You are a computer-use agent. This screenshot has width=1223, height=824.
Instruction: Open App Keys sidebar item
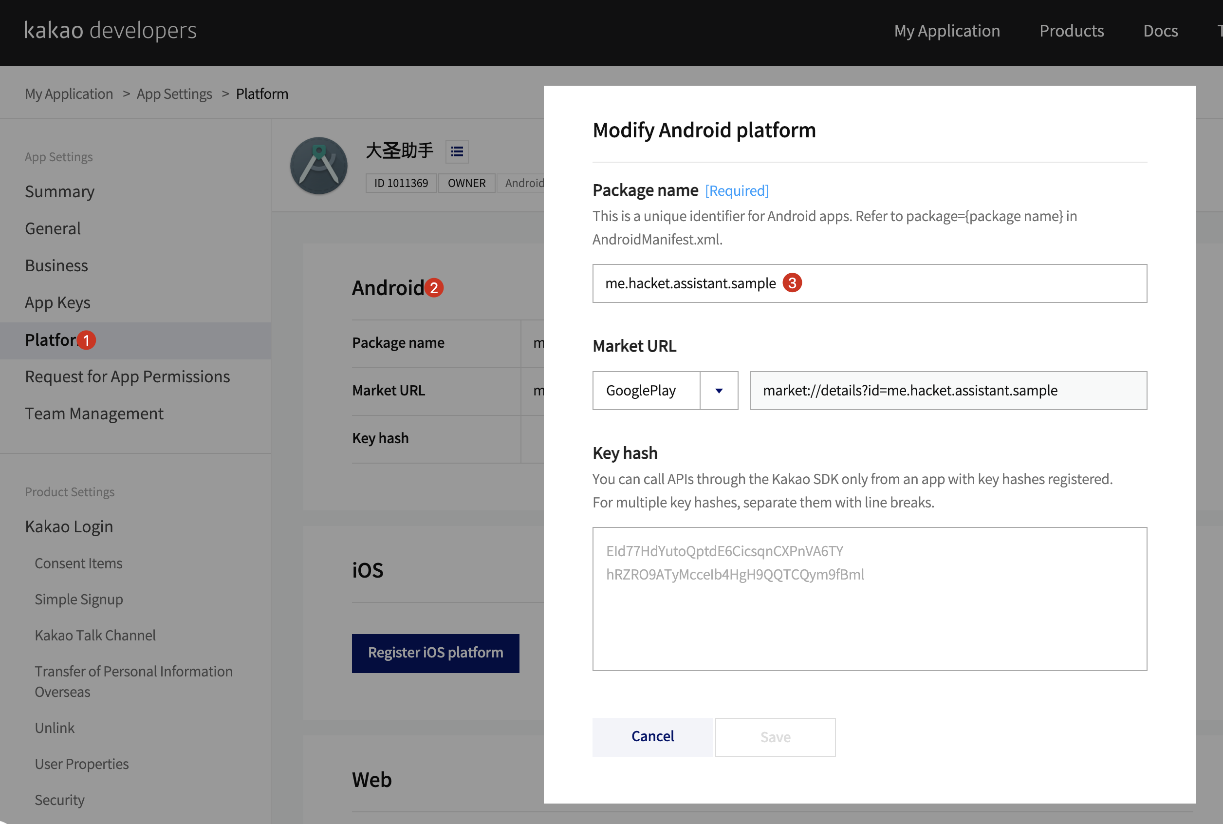[x=58, y=303]
